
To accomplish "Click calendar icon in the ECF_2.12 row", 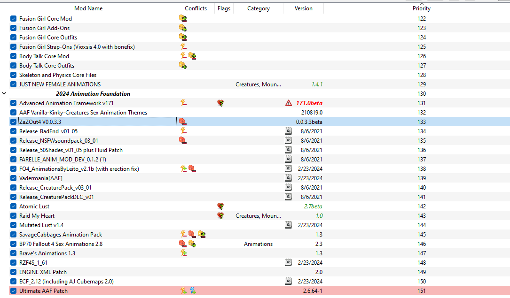I will click(x=288, y=281).
